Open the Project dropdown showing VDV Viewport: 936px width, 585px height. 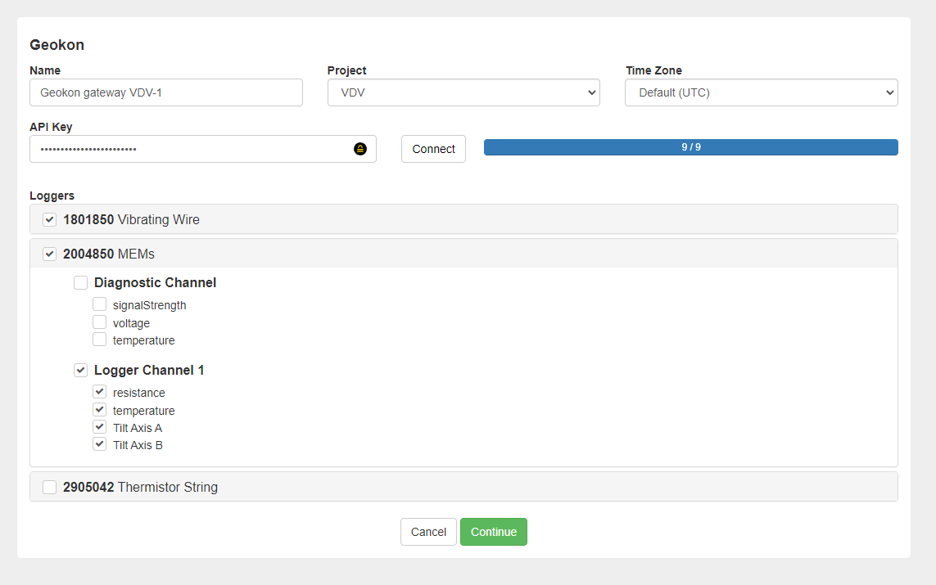[463, 92]
